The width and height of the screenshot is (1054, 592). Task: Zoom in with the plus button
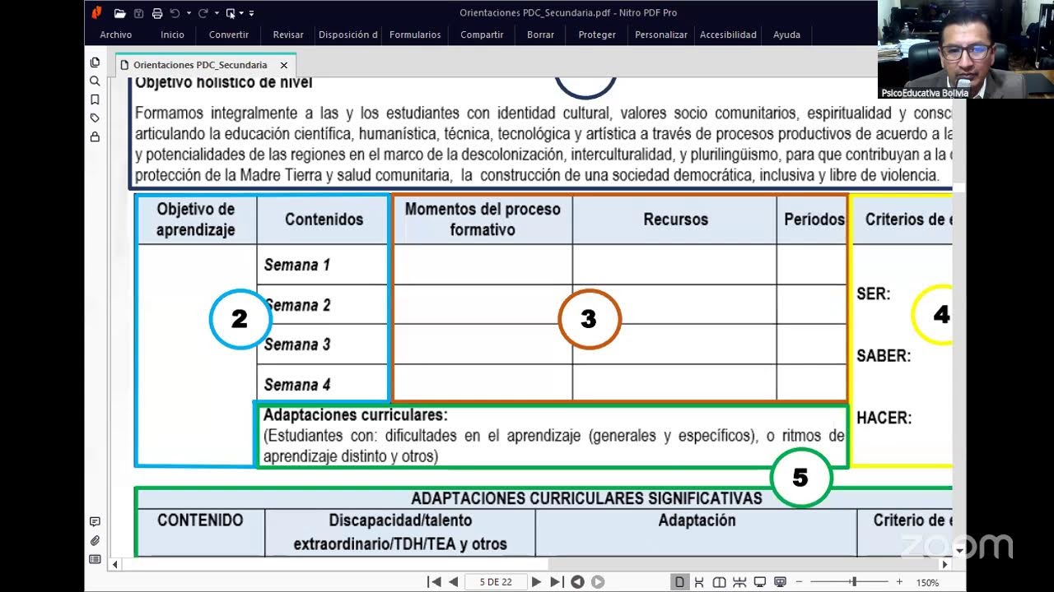(899, 582)
